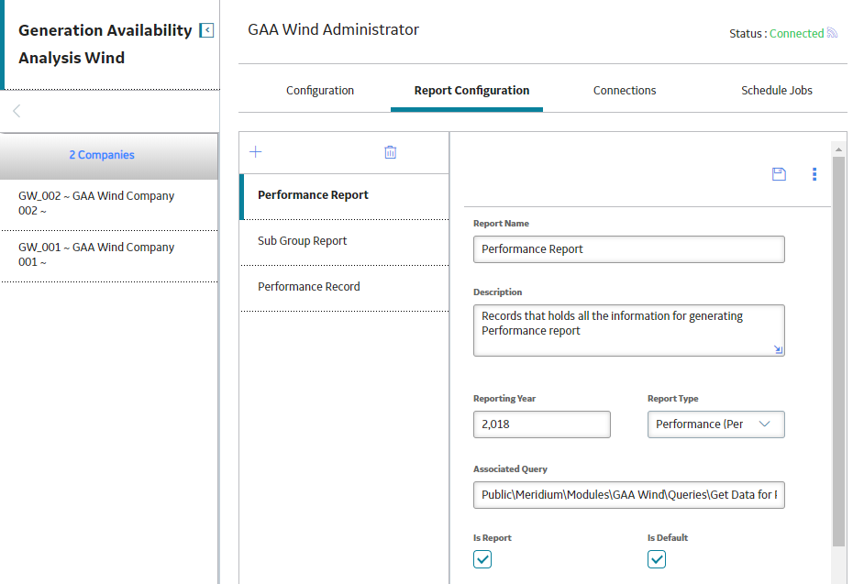This screenshot has width=853, height=584.
Task: Open the three-dot more options menu
Action: [814, 174]
